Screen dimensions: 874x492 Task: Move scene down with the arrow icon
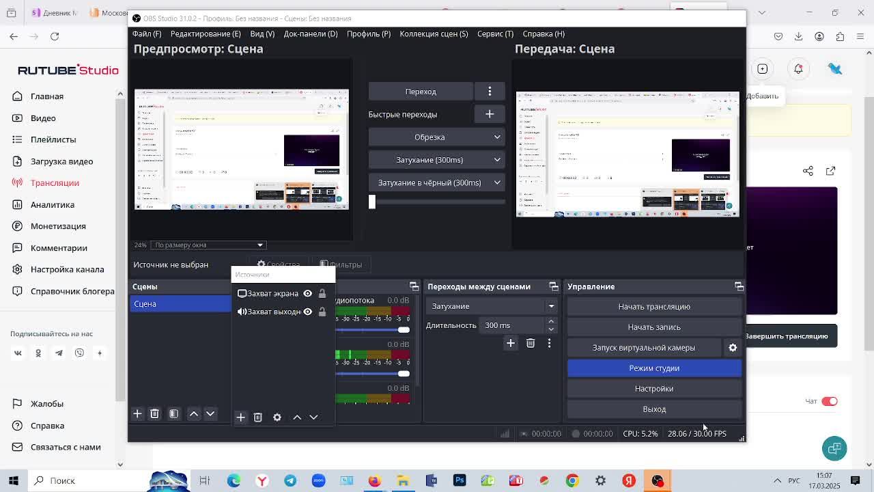tap(210, 413)
